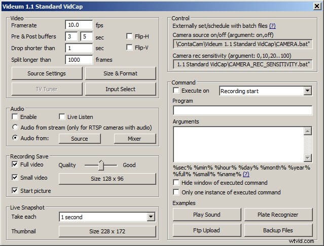Enable the Flip-V checkbox
324x246 pixels.
point(129,48)
